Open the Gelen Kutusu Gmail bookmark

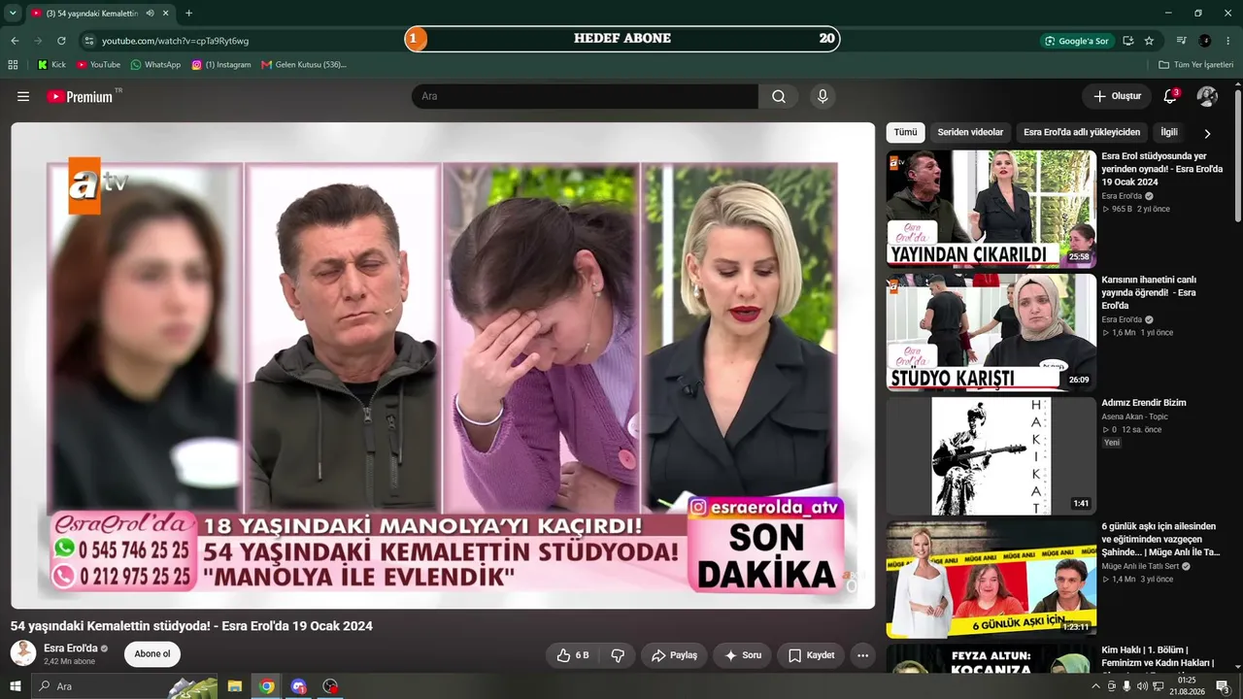point(304,65)
